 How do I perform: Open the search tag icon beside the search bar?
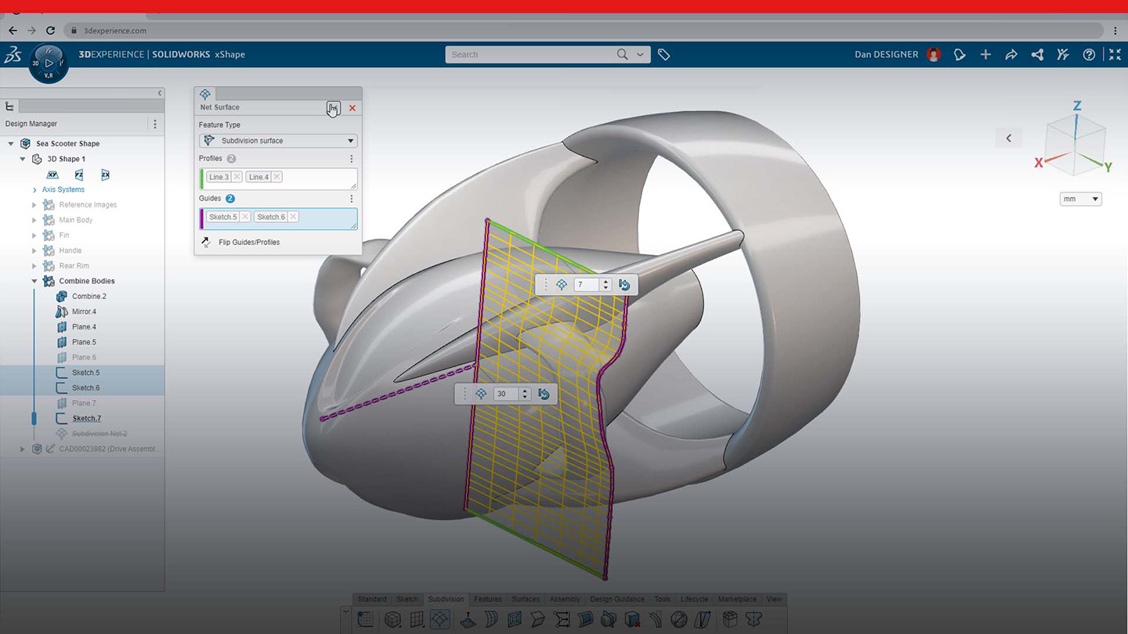663,55
